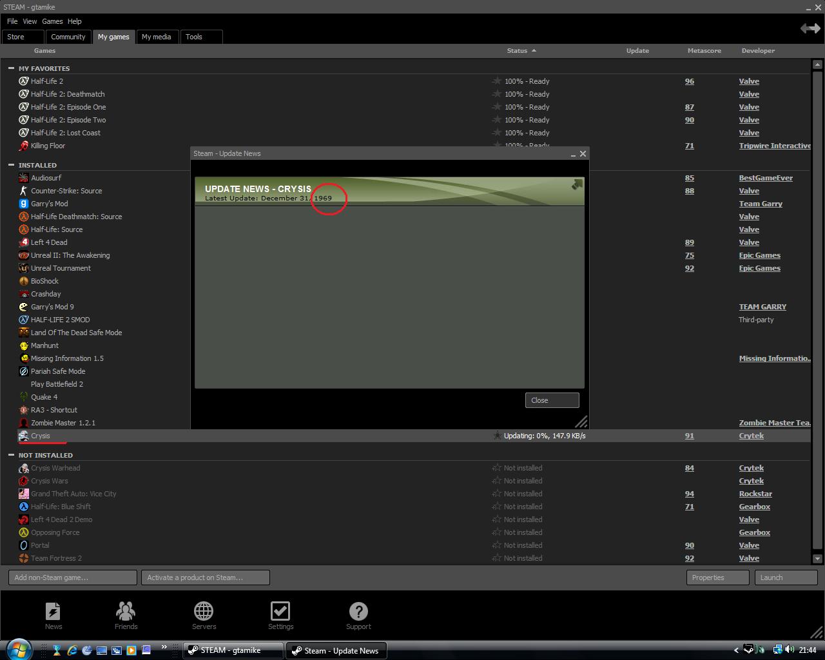Open the Support question mark icon
Screen dimensions: 825x660
pyautogui.click(x=358, y=612)
